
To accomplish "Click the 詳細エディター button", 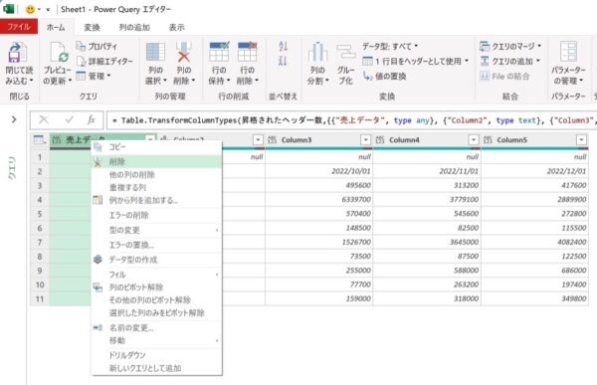I will point(105,62).
